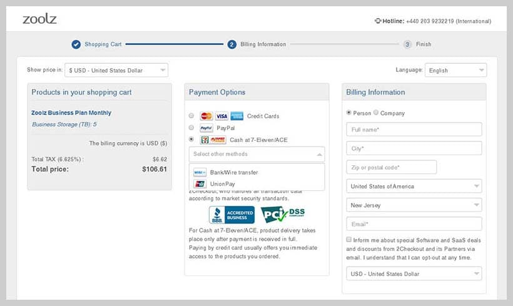Screen dimensions: 513x306
Task: Click the BBB Accredited Business badge
Action: [x=231, y=215]
